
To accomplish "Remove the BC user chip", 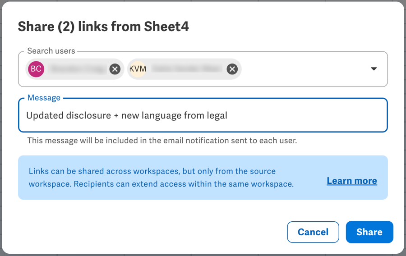I will 115,69.
